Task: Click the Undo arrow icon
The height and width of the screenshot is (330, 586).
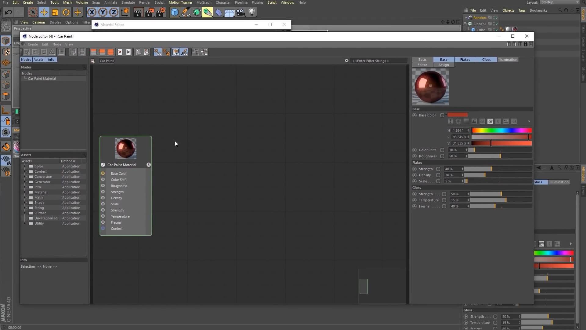Action: click(x=8, y=12)
